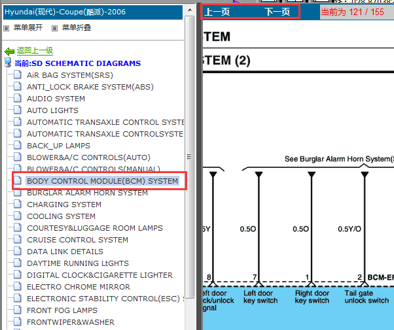Click the page icon beside BODY CONTROL MODULE(BCM) SYSTEM

coord(17,181)
